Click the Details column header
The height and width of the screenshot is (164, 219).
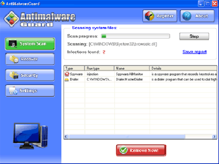click(182, 68)
